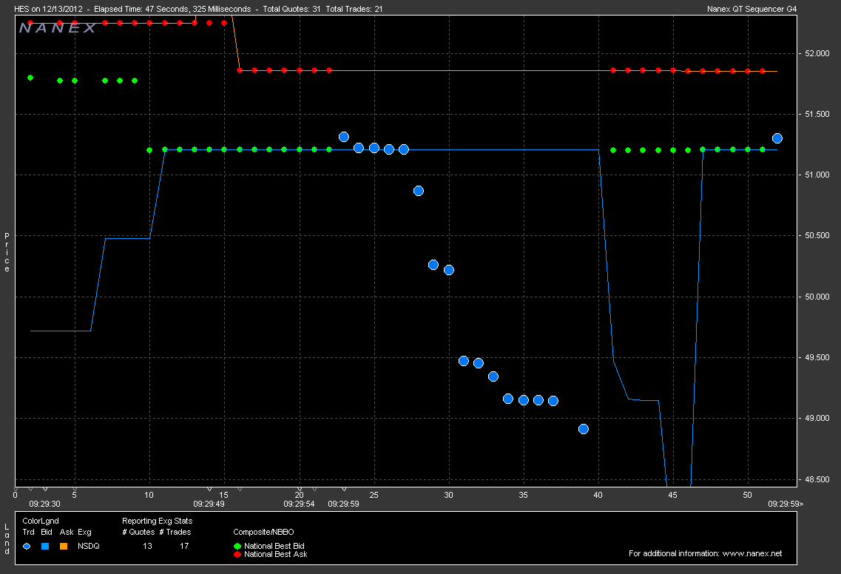Click the 09:29:30 time label
The width and height of the screenshot is (841, 574).
pyautogui.click(x=44, y=504)
